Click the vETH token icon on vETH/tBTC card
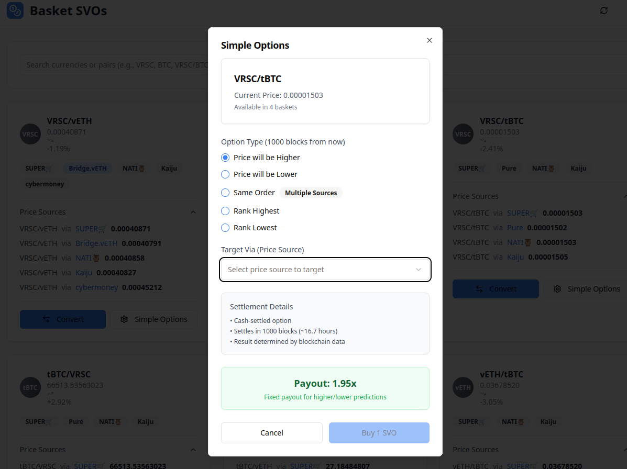 [x=463, y=387]
